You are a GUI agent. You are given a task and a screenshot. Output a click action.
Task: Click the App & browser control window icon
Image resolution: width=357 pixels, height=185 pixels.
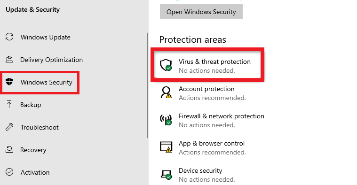[166, 147]
